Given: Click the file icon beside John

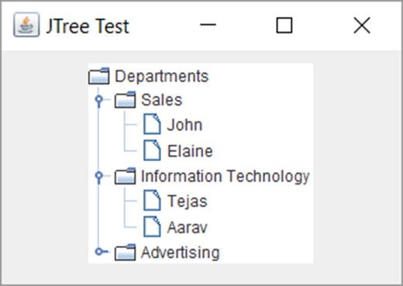Looking at the screenshot, I should pyautogui.click(x=152, y=124).
